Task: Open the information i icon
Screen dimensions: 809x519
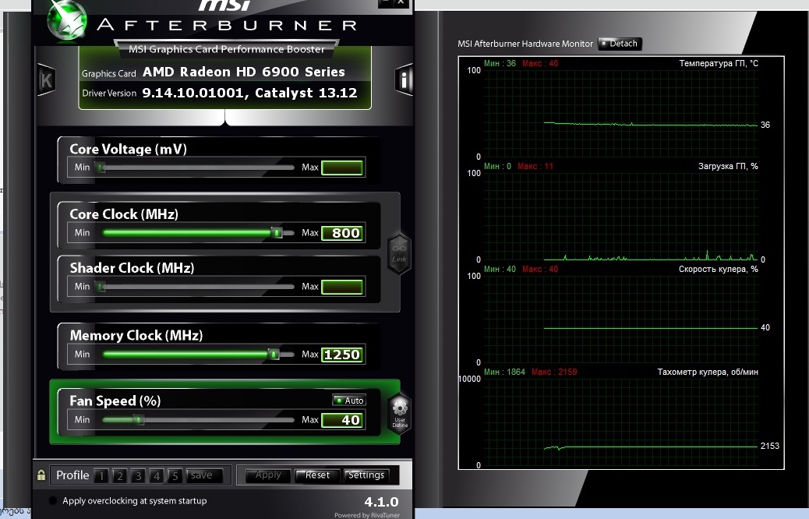Action: click(404, 79)
